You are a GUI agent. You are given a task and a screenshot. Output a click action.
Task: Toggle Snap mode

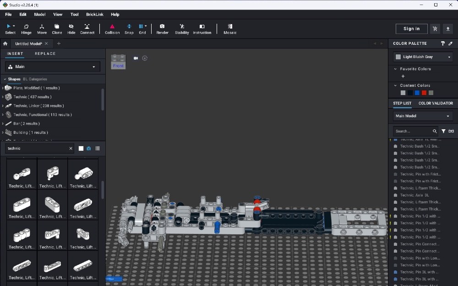point(129,29)
